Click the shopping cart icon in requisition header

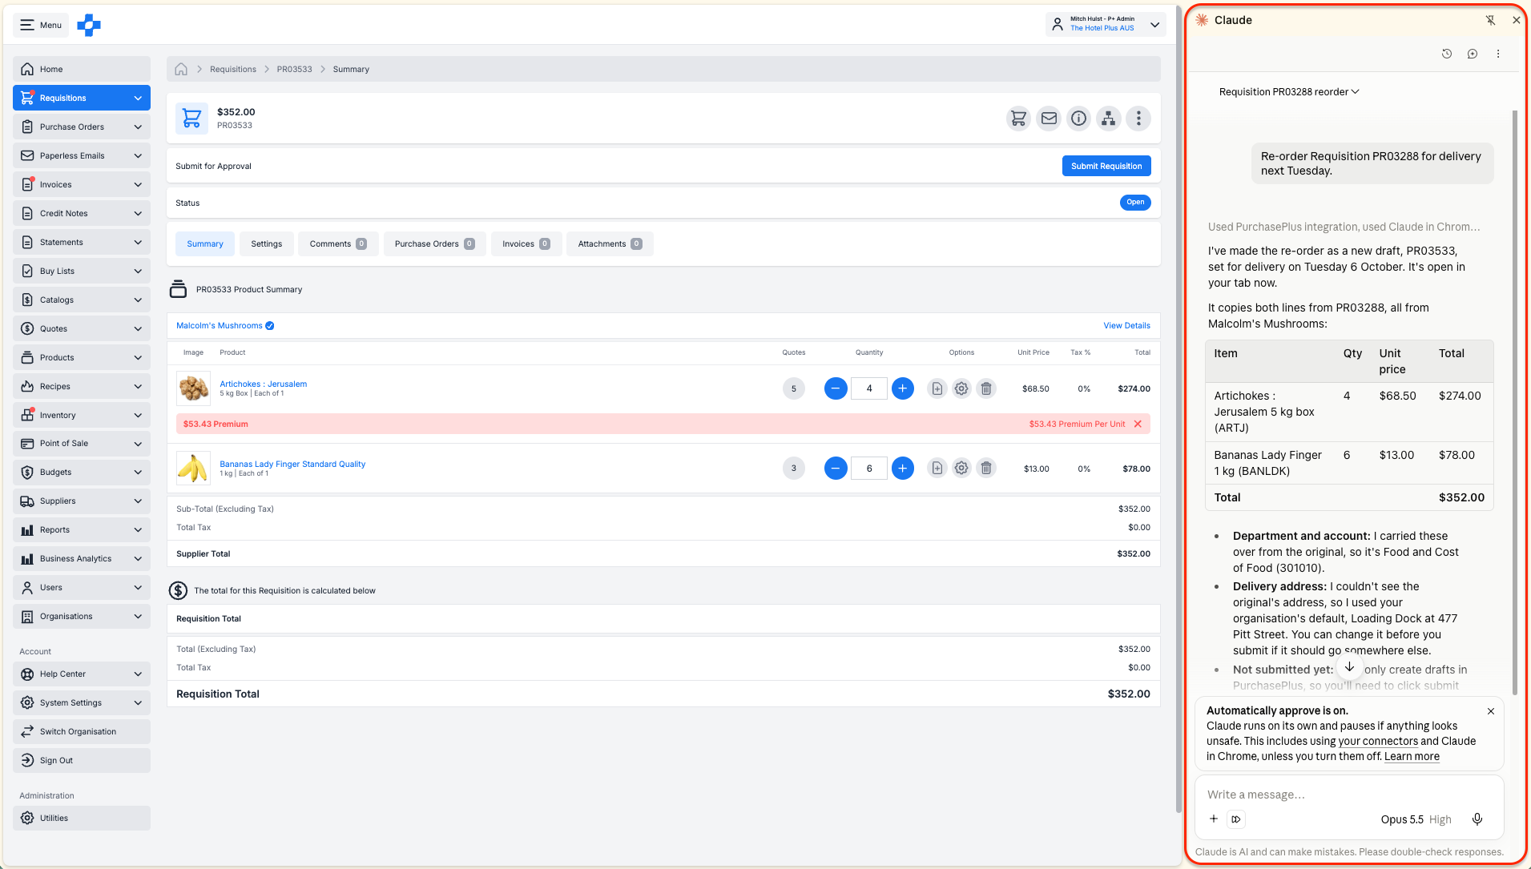(1018, 119)
